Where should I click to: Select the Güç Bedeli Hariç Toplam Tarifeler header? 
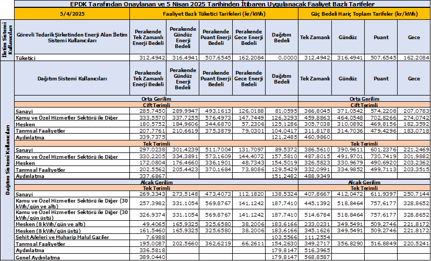(x=364, y=14)
